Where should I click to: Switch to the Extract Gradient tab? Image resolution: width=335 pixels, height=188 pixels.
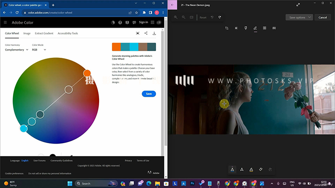(x=44, y=33)
